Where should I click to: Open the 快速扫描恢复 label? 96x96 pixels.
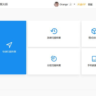(x=9, y=52)
